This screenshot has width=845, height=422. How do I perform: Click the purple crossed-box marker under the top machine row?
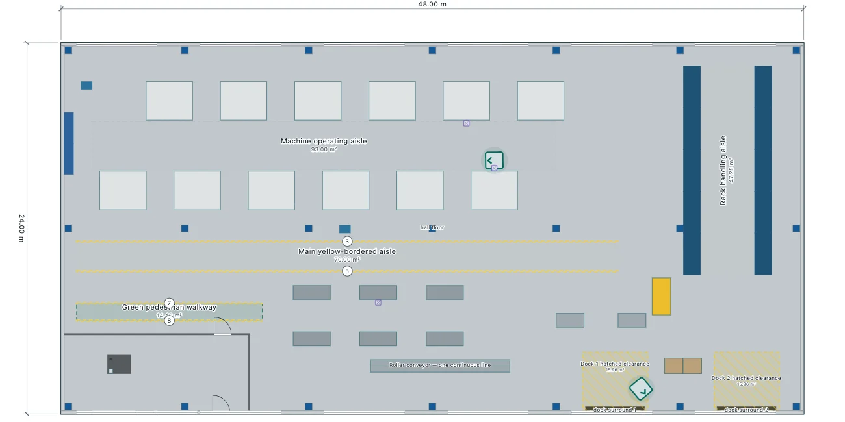tap(466, 123)
